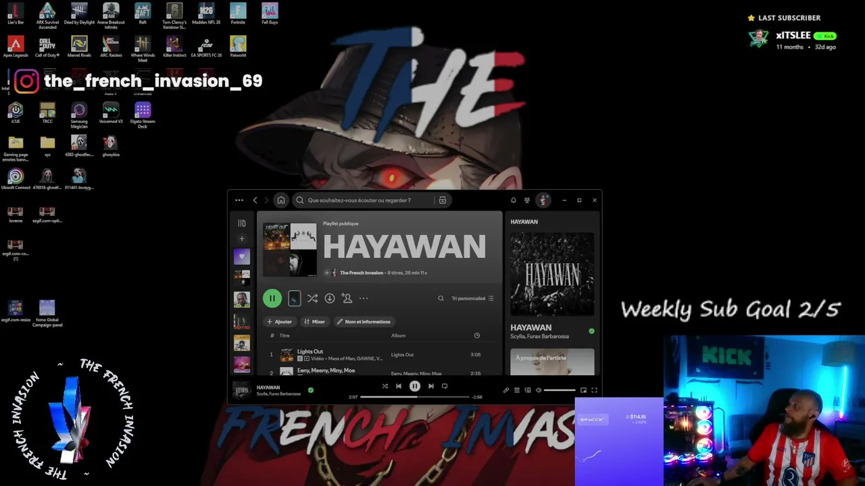865x486 pixels.
Task: Select Elgato Stream Deck desktop icon
Action: click(143, 115)
